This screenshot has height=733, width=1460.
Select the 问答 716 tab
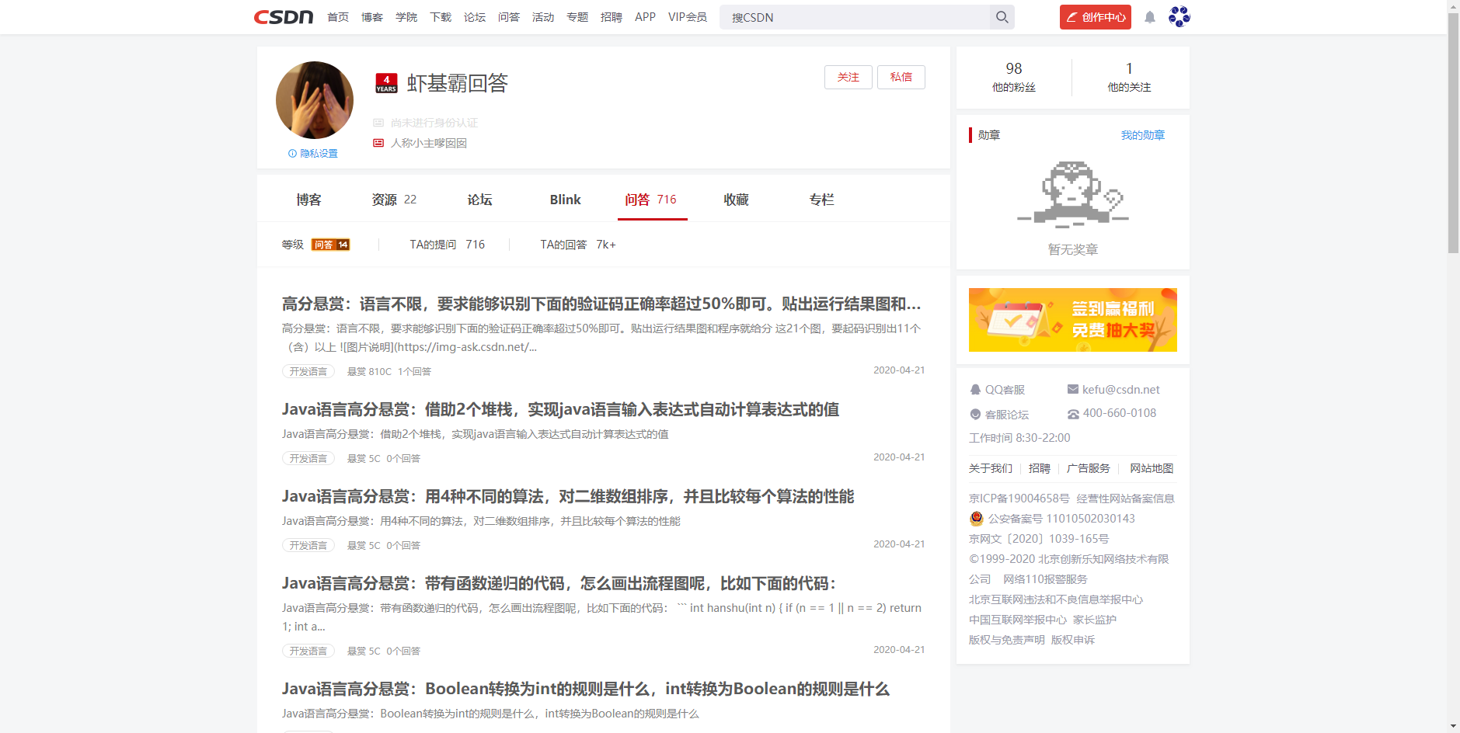tap(651, 200)
